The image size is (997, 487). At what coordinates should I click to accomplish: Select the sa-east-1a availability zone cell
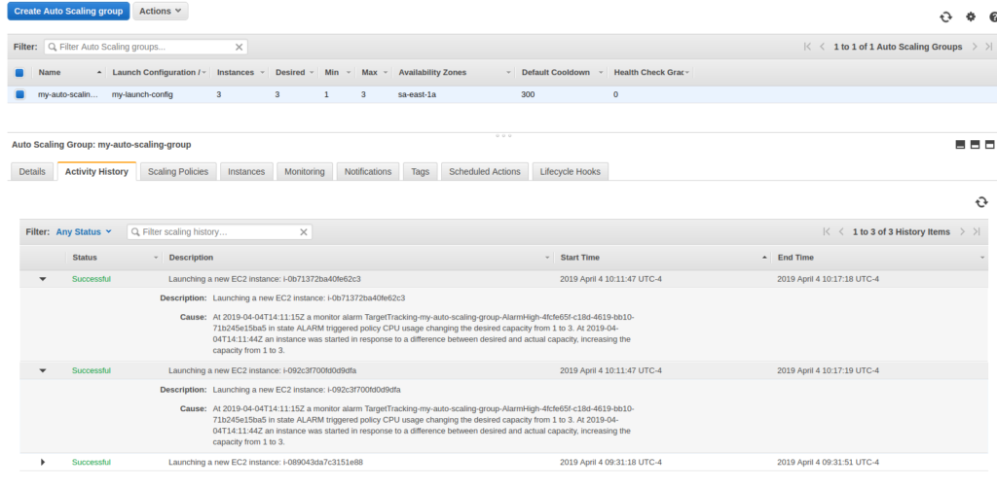417,94
